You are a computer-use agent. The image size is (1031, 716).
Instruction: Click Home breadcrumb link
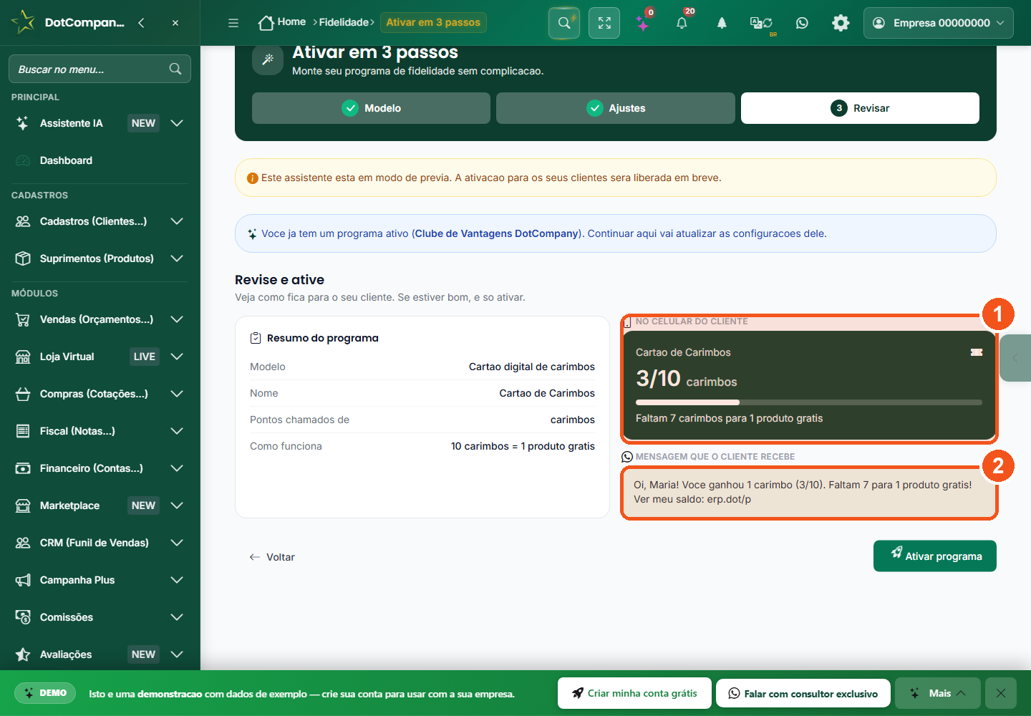291,22
